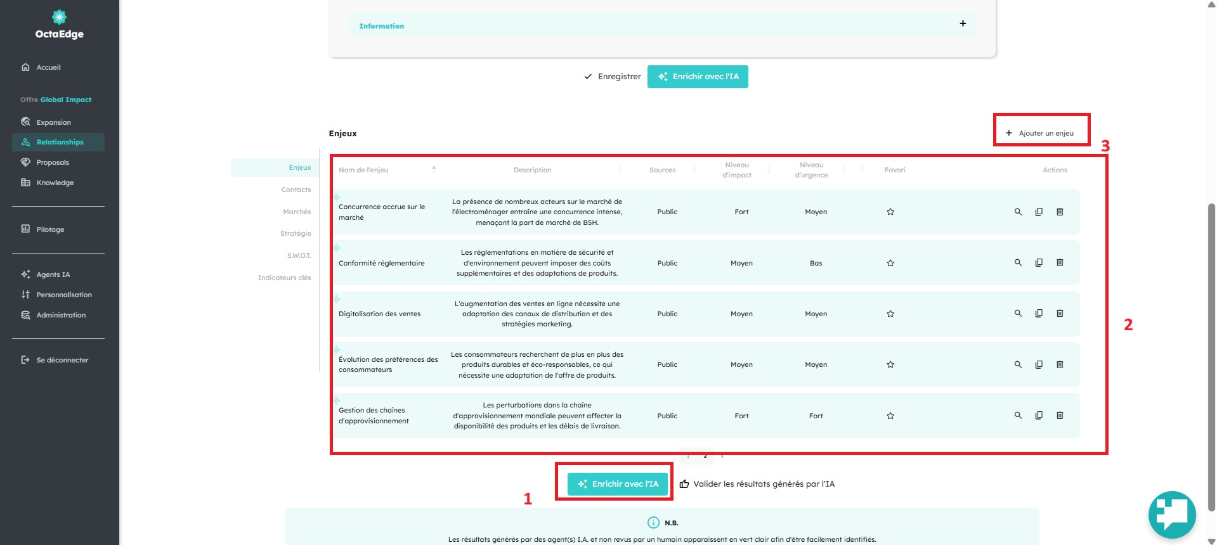The width and height of the screenshot is (1217, 545).
Task: Open magnifier for Conformité réglementaire
Action: pyautogui.click(x=1018, y=262)
